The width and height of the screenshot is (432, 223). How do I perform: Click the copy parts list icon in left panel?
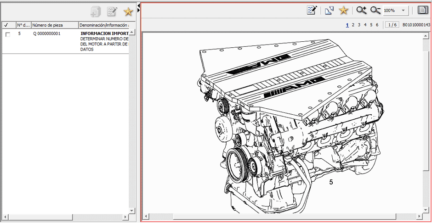(96, 11)
